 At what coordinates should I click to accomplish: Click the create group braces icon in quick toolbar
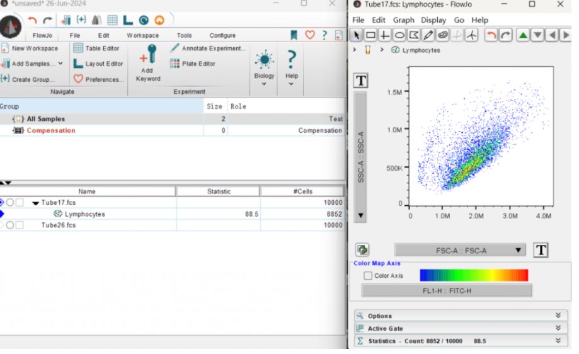81,20
